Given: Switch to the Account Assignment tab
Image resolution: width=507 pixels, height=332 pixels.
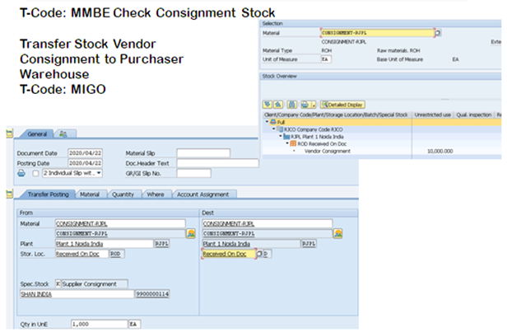Looking at the screenshot, I should click(x=202, y=194).
